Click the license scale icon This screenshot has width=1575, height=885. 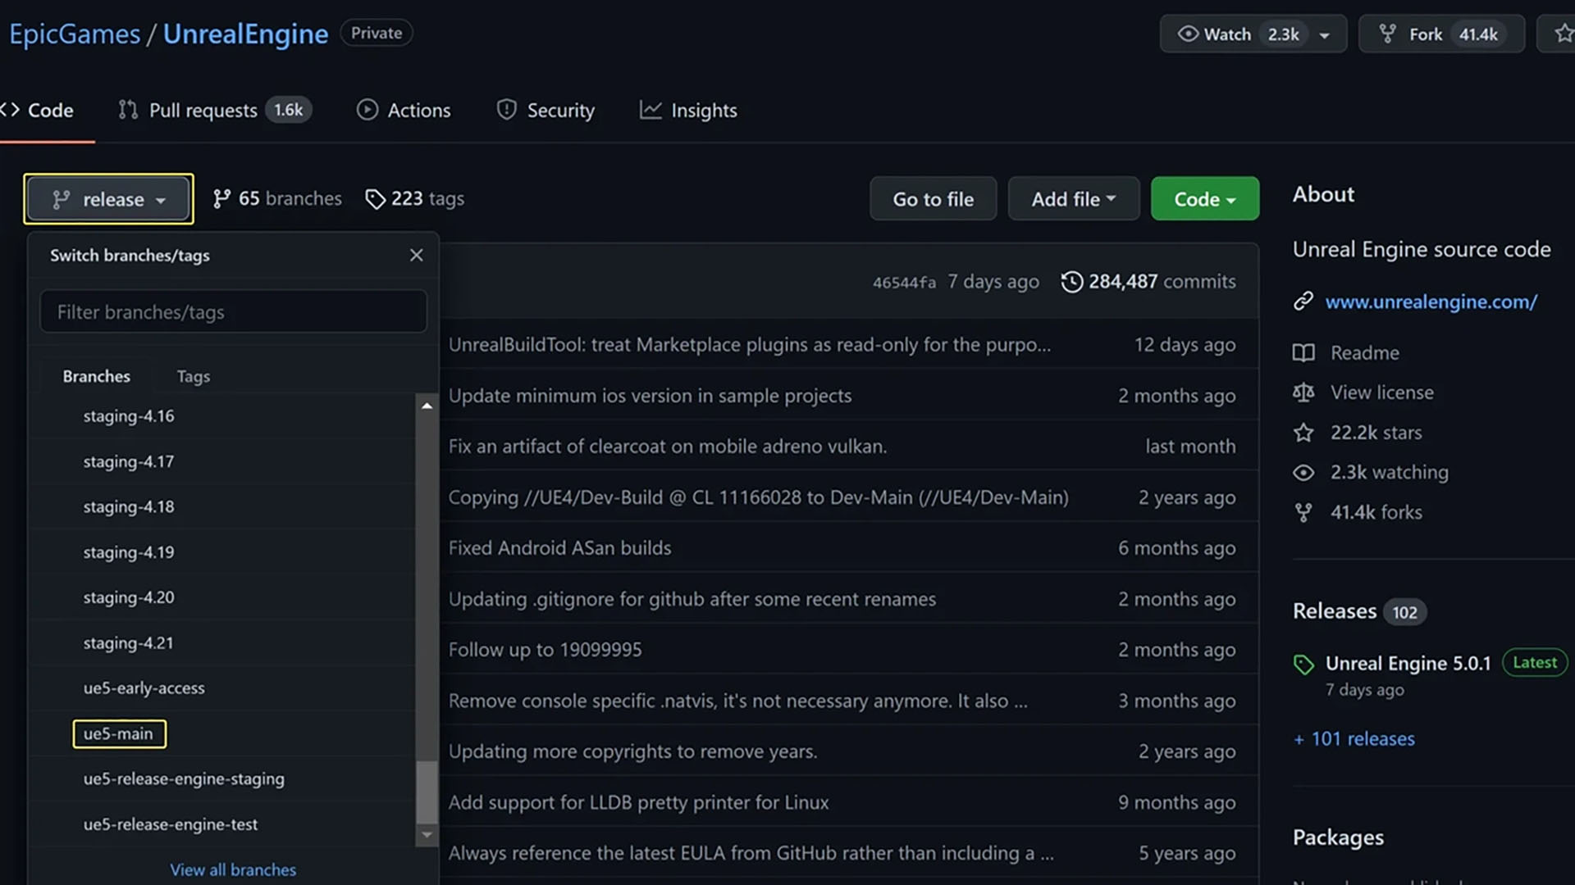click(x=1303, y=393)
